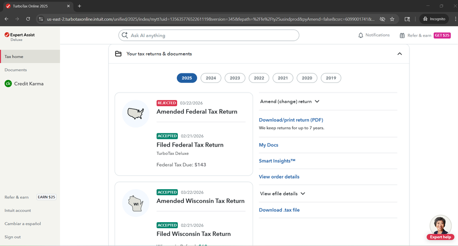Click Filed Federal Tax Return title
The image size is (458, 246).
click(190, 145)
